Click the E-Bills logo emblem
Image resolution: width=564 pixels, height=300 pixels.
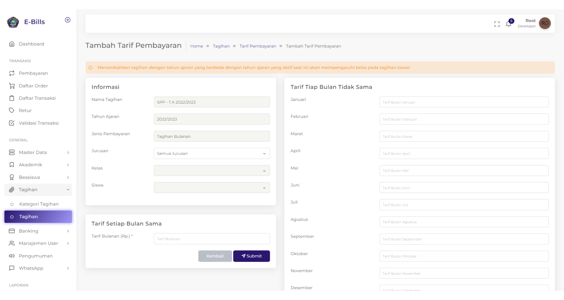coord(13,22)
